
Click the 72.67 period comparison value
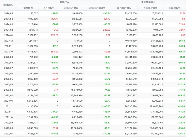(182, 30)
